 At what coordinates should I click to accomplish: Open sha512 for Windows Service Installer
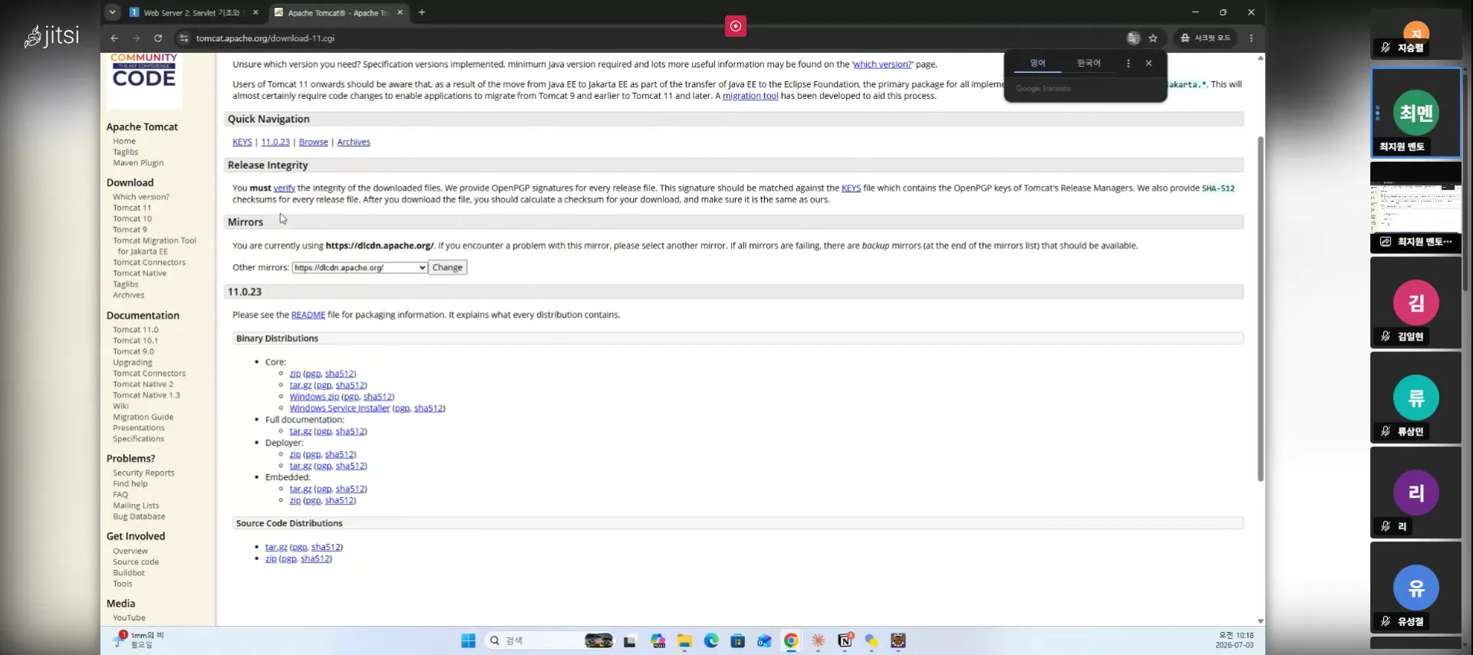(428, 408)
